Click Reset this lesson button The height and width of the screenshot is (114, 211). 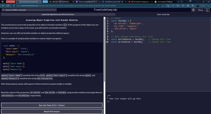pyautogui.click(x=52, y=111)
